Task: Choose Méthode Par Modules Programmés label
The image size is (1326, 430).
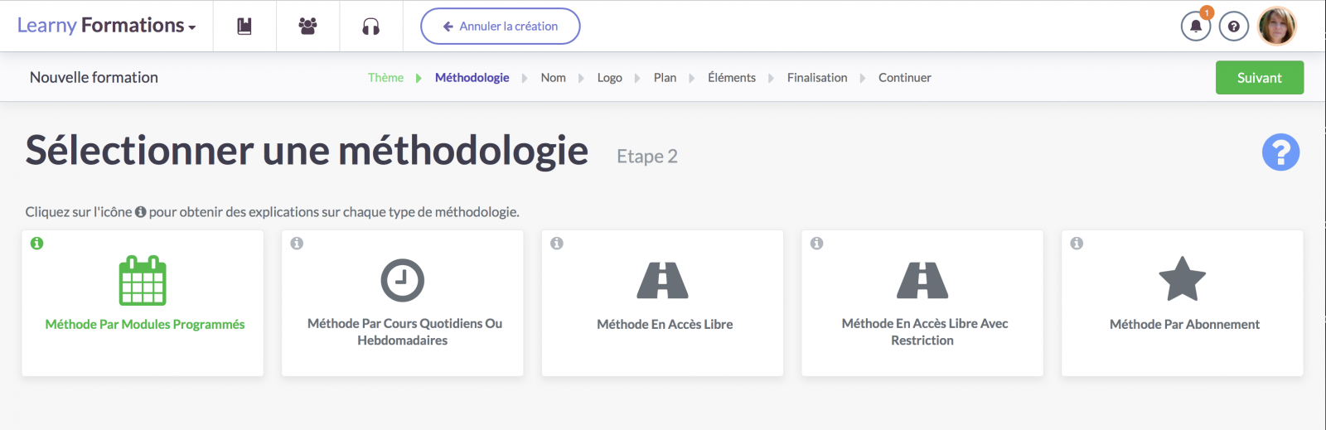Action: pos(145,325)
